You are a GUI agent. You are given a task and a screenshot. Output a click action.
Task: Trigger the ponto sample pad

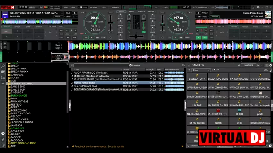(x=260, y=113)
